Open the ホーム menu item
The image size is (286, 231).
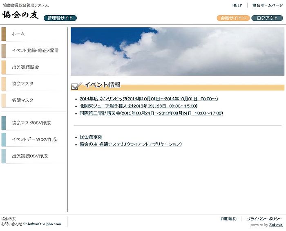pos(34,34)
